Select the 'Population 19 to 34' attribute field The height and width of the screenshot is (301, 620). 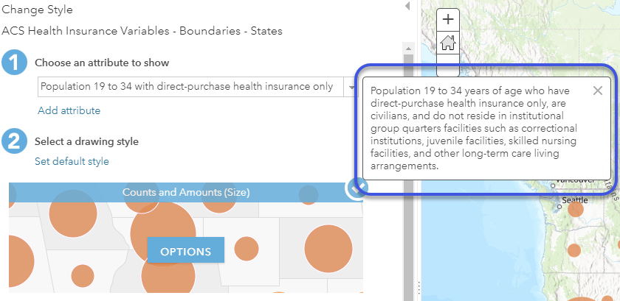187,87
